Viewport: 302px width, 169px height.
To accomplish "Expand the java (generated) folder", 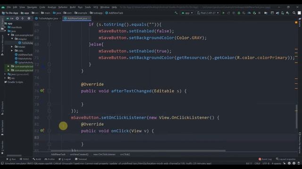I will [5, 74].
